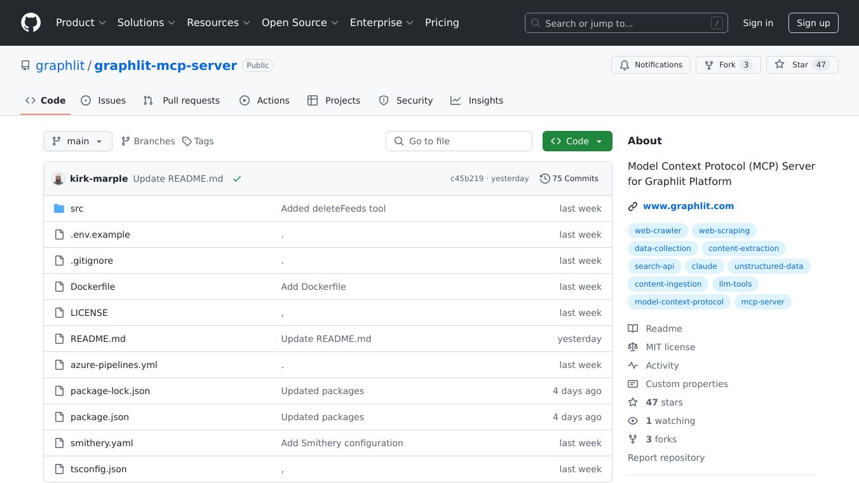Expand the green Code dropdown button

click(577, 141)
